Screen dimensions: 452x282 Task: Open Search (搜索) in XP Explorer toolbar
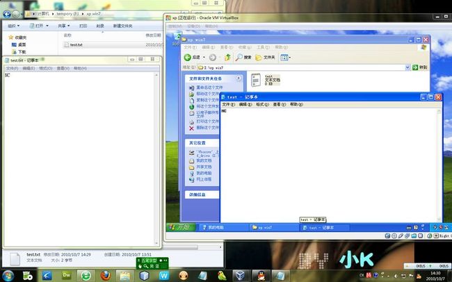(x=243, y=58)
